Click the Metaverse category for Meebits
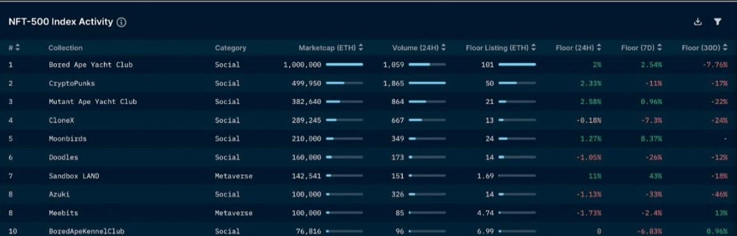 tap(233, 212)
